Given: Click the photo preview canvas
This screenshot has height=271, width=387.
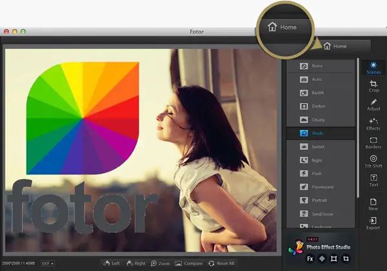Looking at the screenshot, I should (x=141, y=150).
